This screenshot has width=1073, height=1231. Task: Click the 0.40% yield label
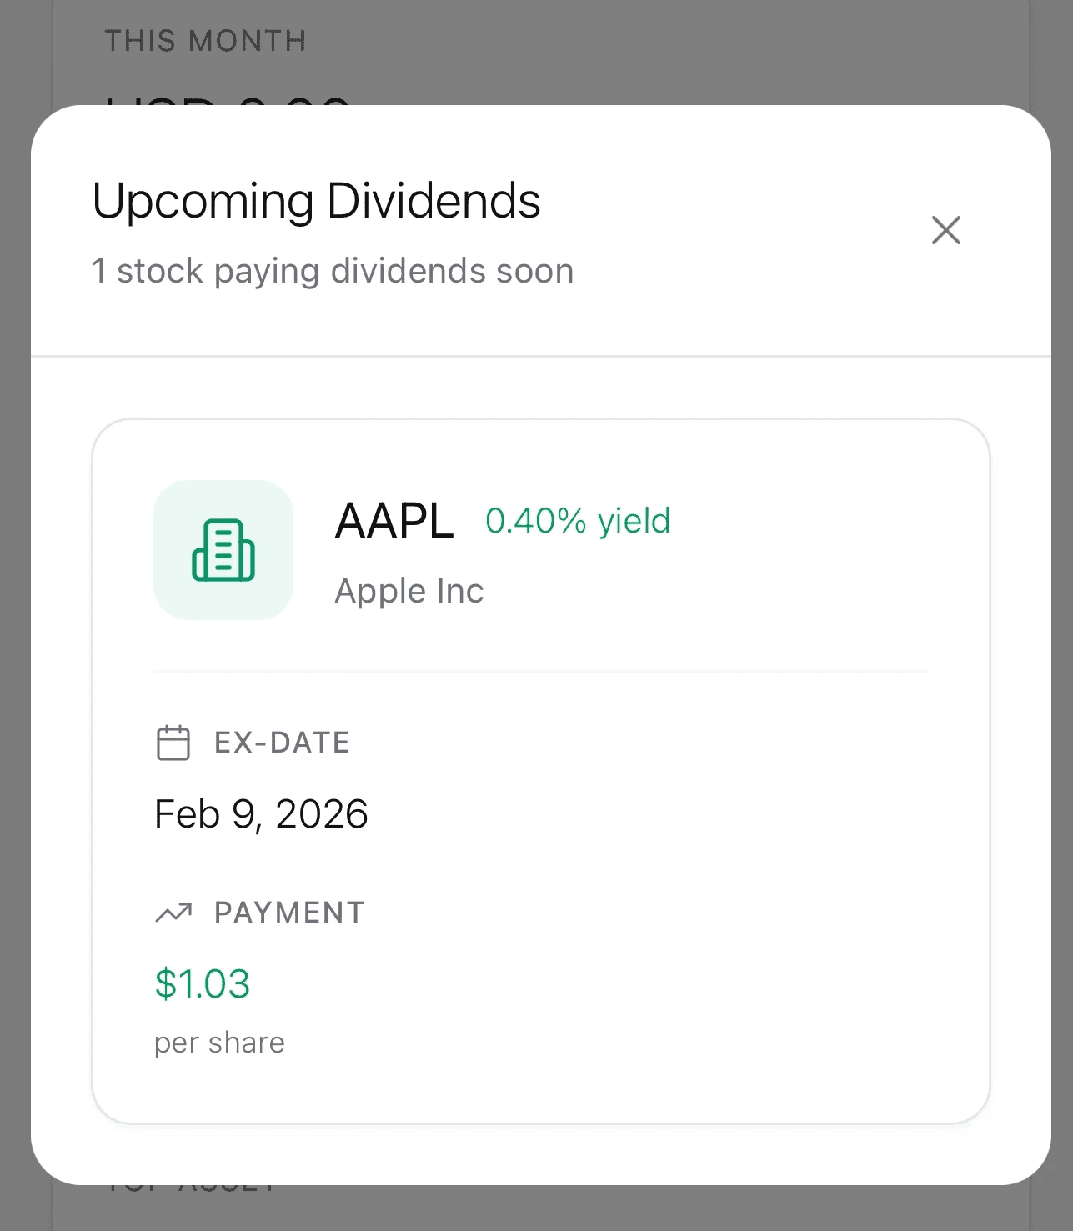pyautogui.click(x=578, y=521)
